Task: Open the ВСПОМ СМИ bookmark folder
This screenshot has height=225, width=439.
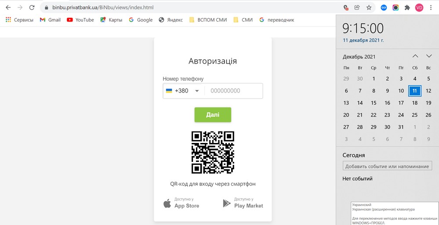Action: coord(208,20)
